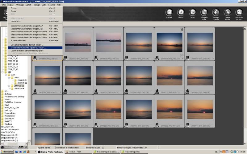
Task: Select only images cochées1 entry
Action: pyautogui.click(x=35, y=32)
